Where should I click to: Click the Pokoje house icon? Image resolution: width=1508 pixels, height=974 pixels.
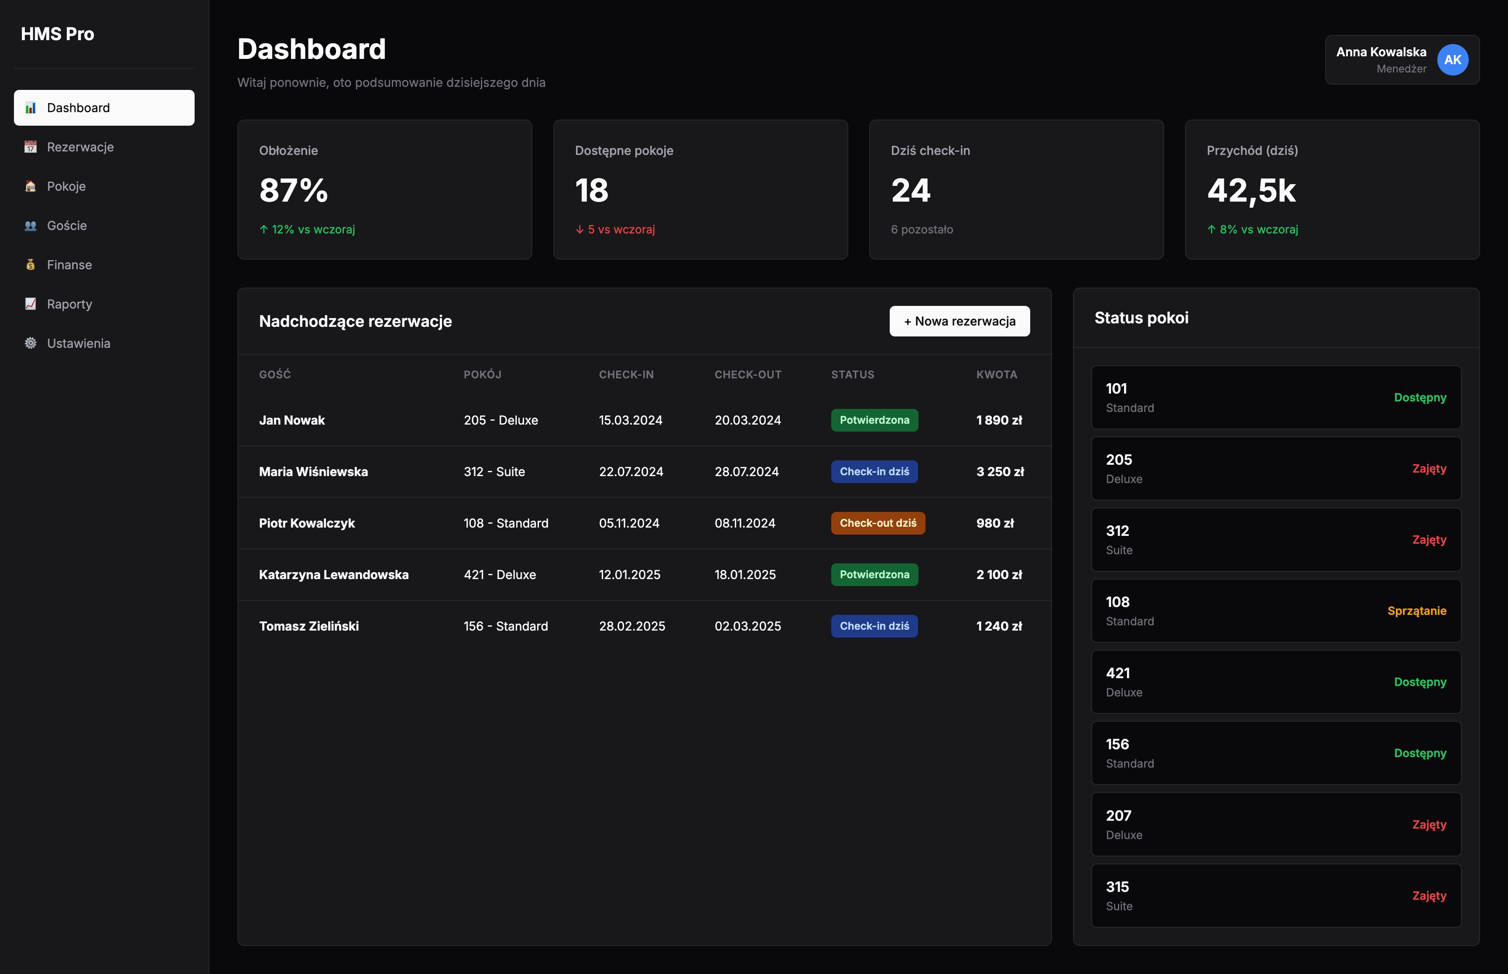click(31, 187)
